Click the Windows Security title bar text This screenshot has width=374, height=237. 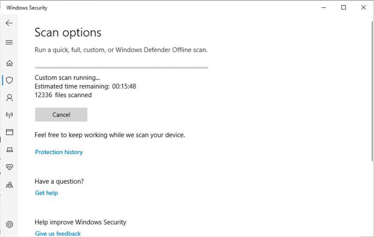(27, 8)
